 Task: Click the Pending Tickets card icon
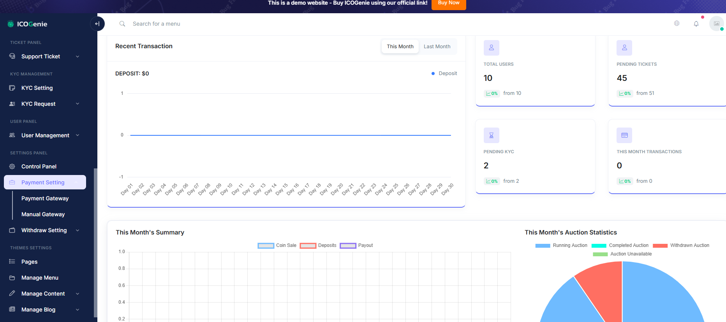pyautogui.click(x=624, y=48)
